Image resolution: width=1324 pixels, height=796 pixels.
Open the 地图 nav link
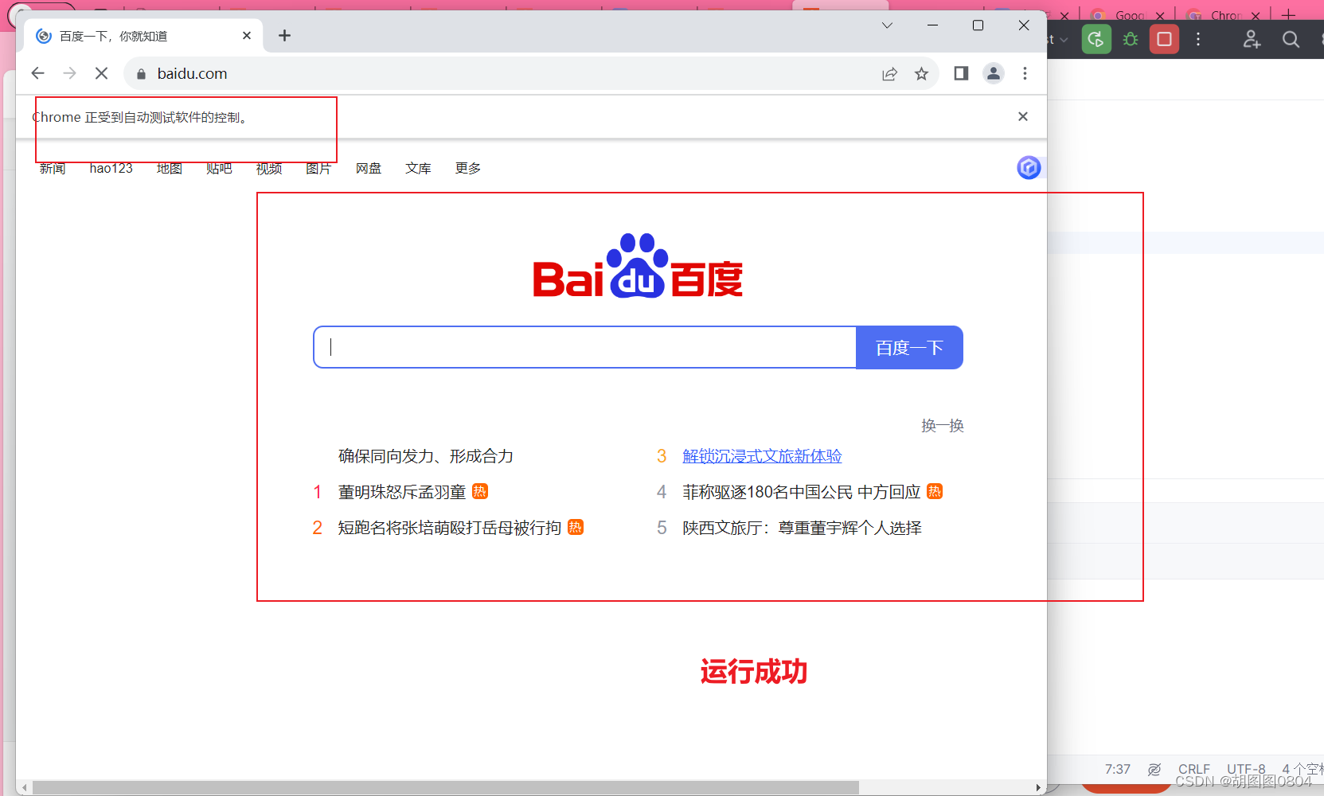[x=170, y=169]
